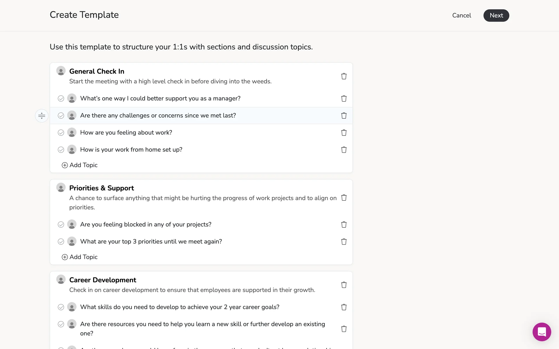Open the chat support widget

(542, 332)
